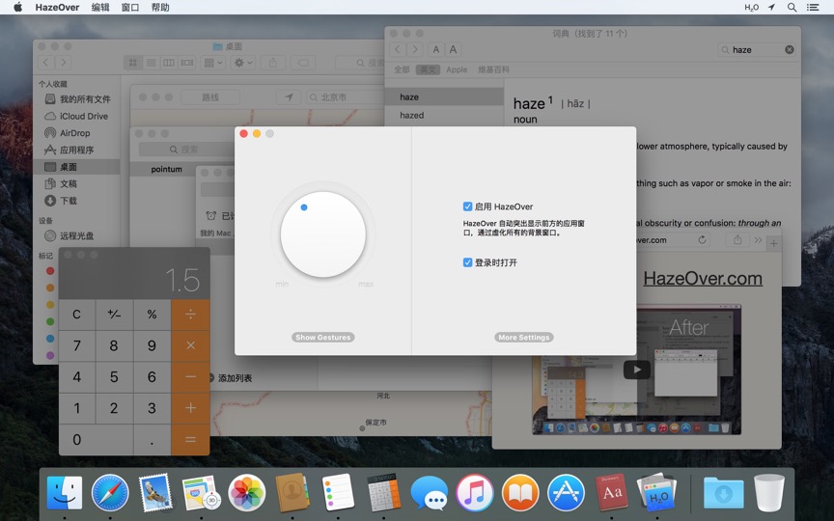Reload the page in Safari window

pos(702,240)
